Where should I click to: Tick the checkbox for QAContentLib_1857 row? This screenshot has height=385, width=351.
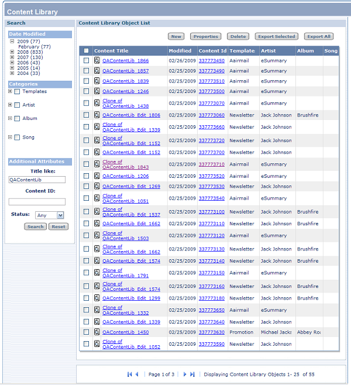(x=87, y=71)
